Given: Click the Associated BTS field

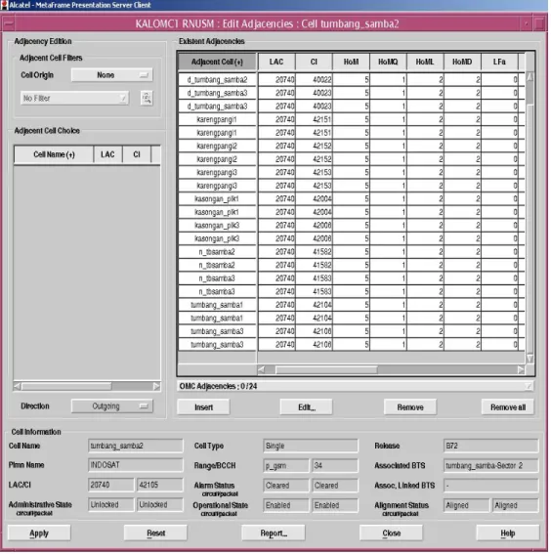Looking at the screenshot, I should (x=491, y=466).
